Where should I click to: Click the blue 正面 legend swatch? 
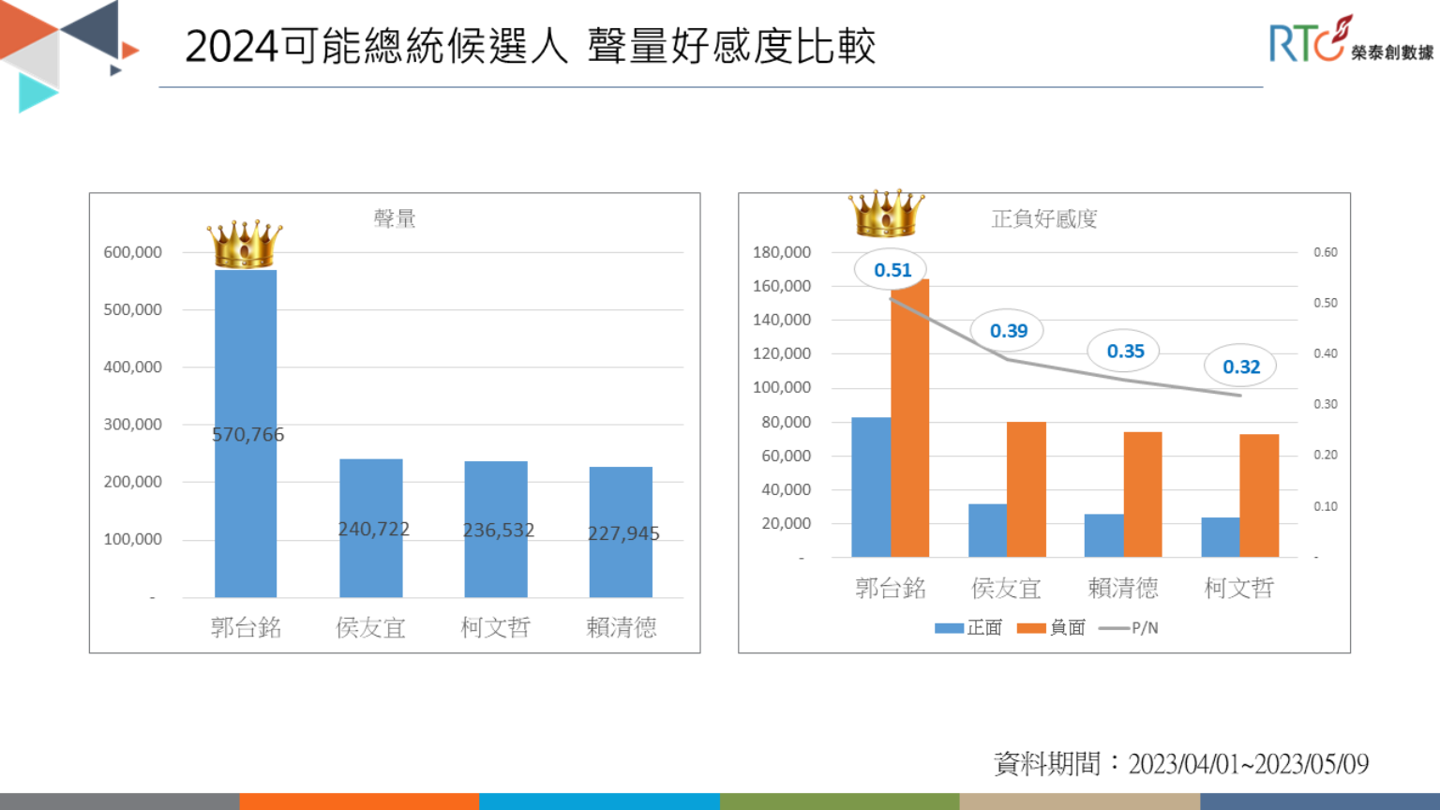pos(949,628)
